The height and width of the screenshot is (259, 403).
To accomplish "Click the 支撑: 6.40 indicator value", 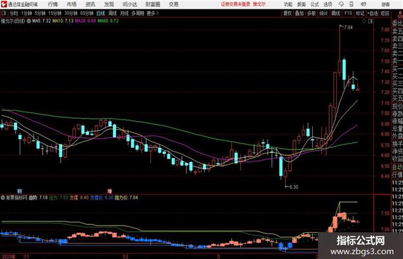I will tap(79, 198).
